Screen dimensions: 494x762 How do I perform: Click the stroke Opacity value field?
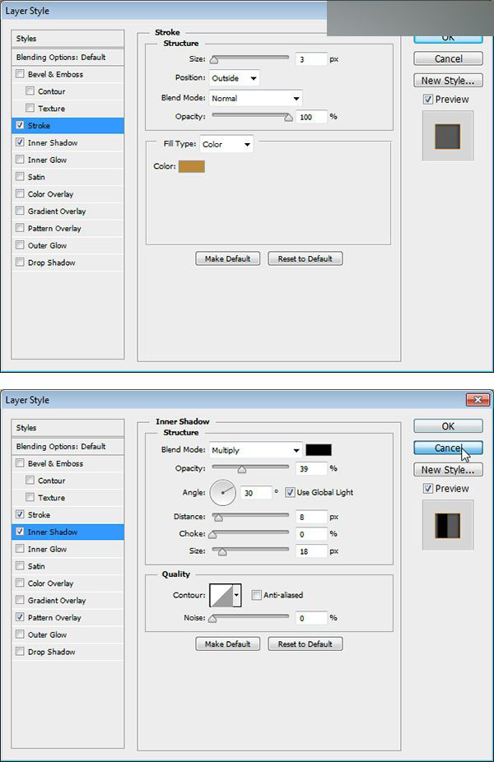311,117
